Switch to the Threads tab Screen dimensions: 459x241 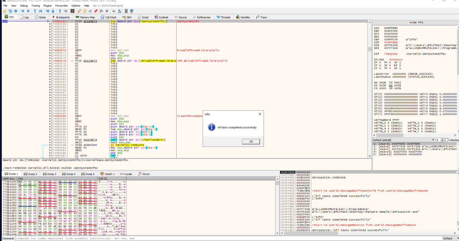(x=223, y=17)
